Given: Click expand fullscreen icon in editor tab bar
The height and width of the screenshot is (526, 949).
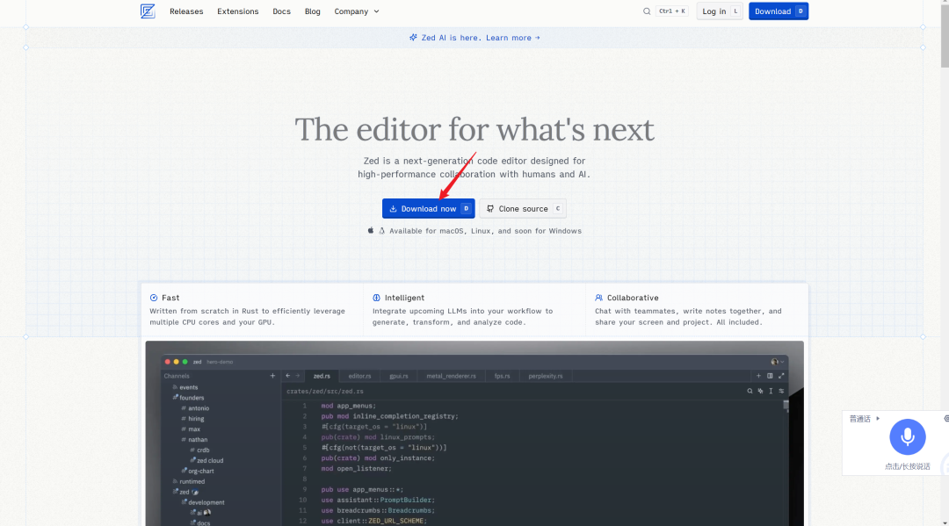Looking at the screenshot, I should tap(781, 376).
